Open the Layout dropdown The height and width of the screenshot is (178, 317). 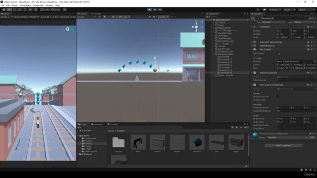pos(306,9)
